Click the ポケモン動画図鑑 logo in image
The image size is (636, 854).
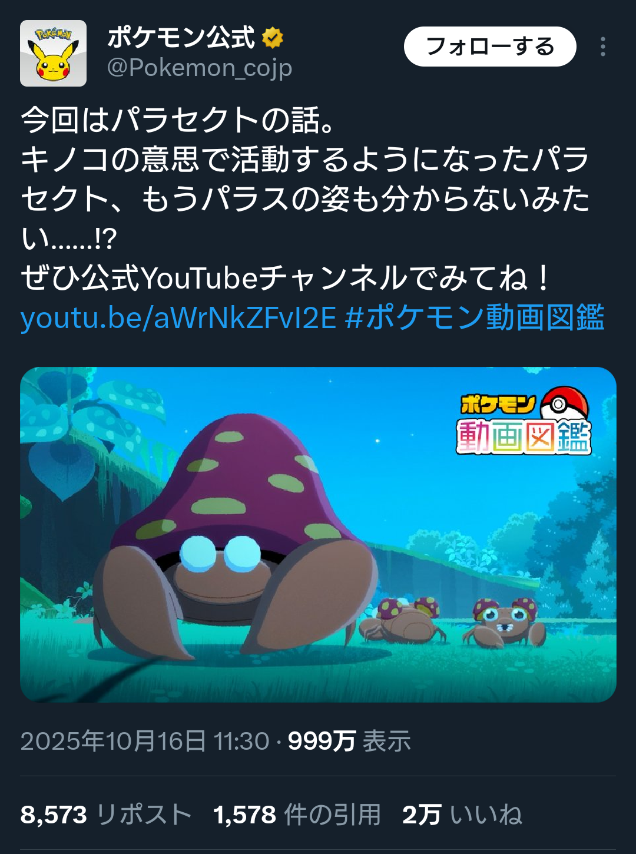coord(524,421)
